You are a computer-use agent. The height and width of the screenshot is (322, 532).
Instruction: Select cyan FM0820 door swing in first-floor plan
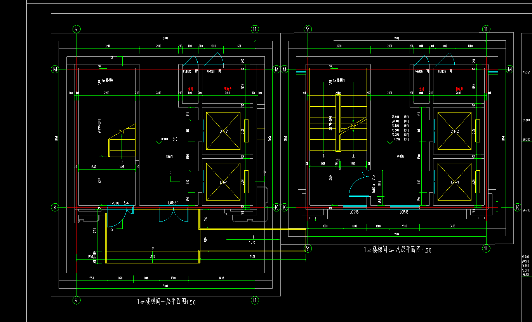(x=191, y=61)
